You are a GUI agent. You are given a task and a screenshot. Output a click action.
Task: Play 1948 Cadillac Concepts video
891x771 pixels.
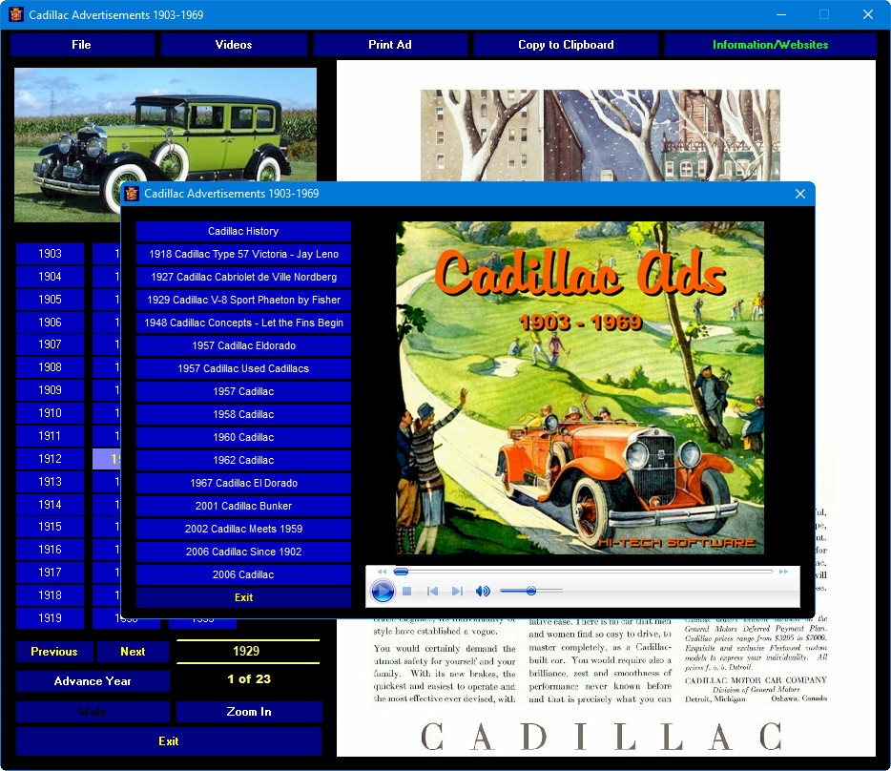pos(243,323)
